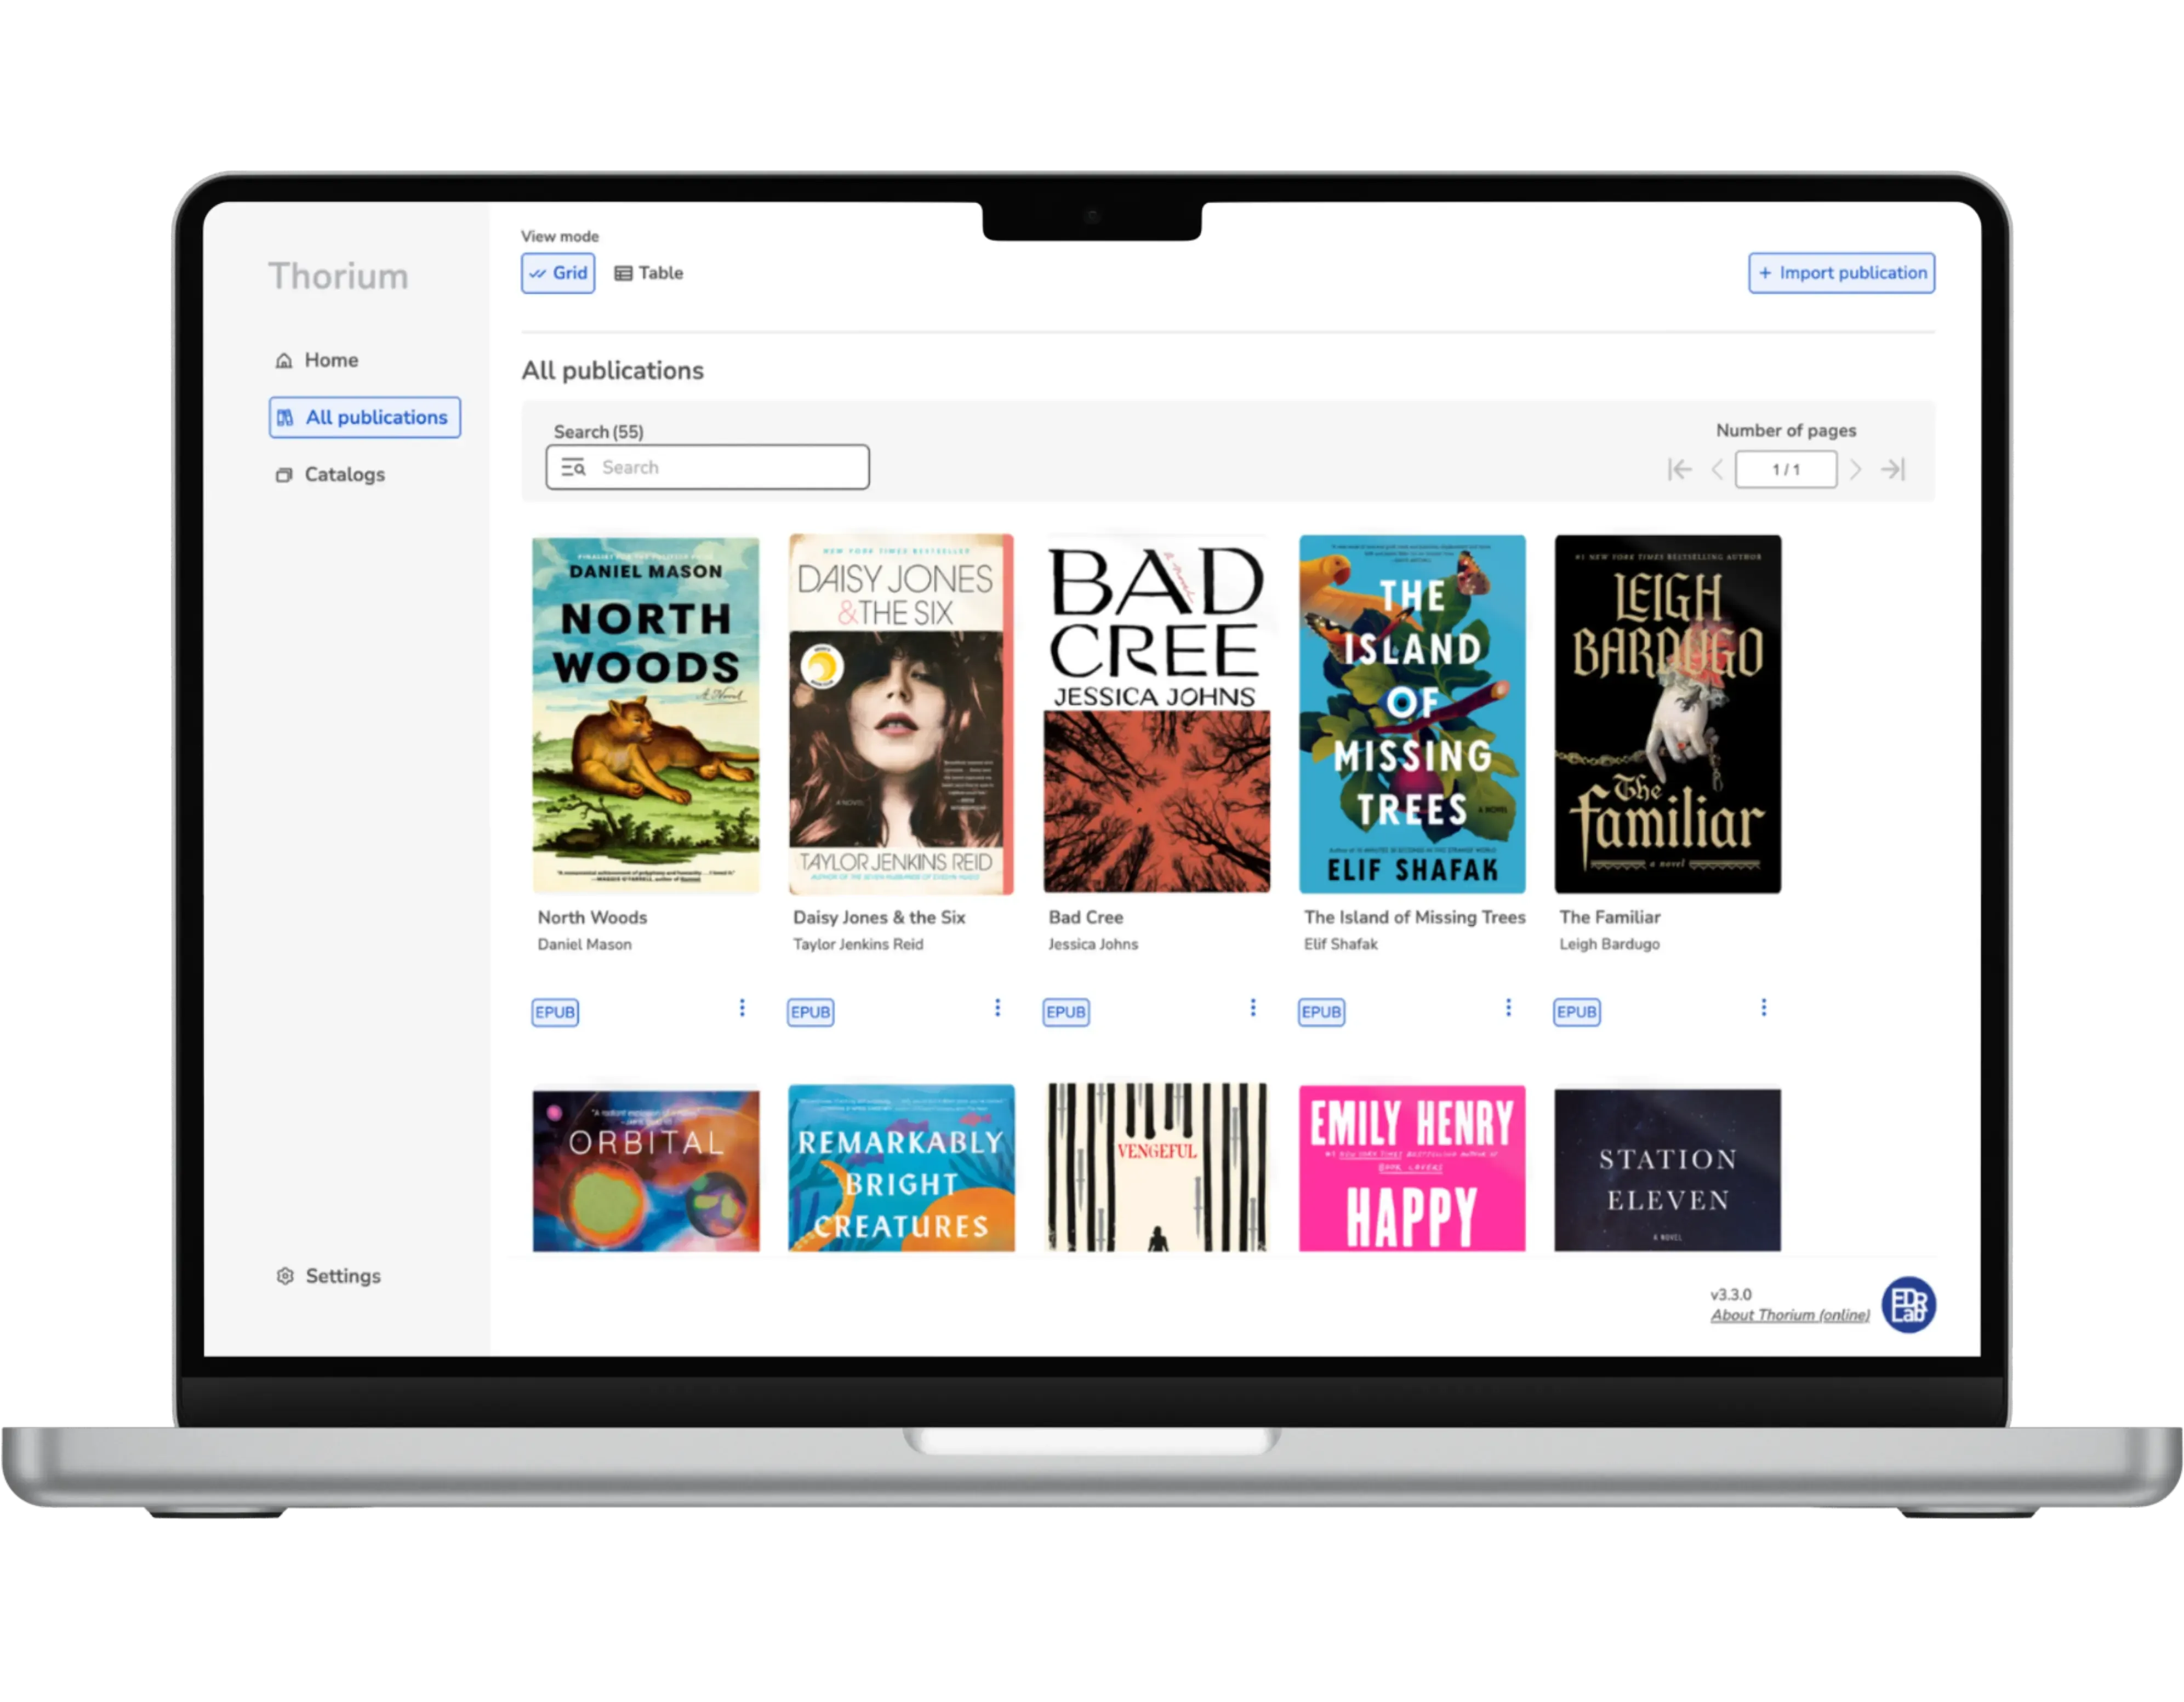Viewport: 2184px width, 1702px height.
Task: Click EPUB tag under Daisy Jones & the Six
Action: 810,1011
